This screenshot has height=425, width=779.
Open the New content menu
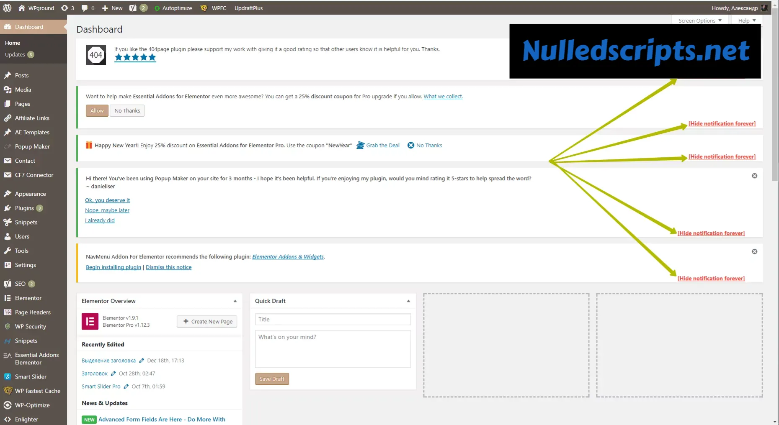(112, 8)
